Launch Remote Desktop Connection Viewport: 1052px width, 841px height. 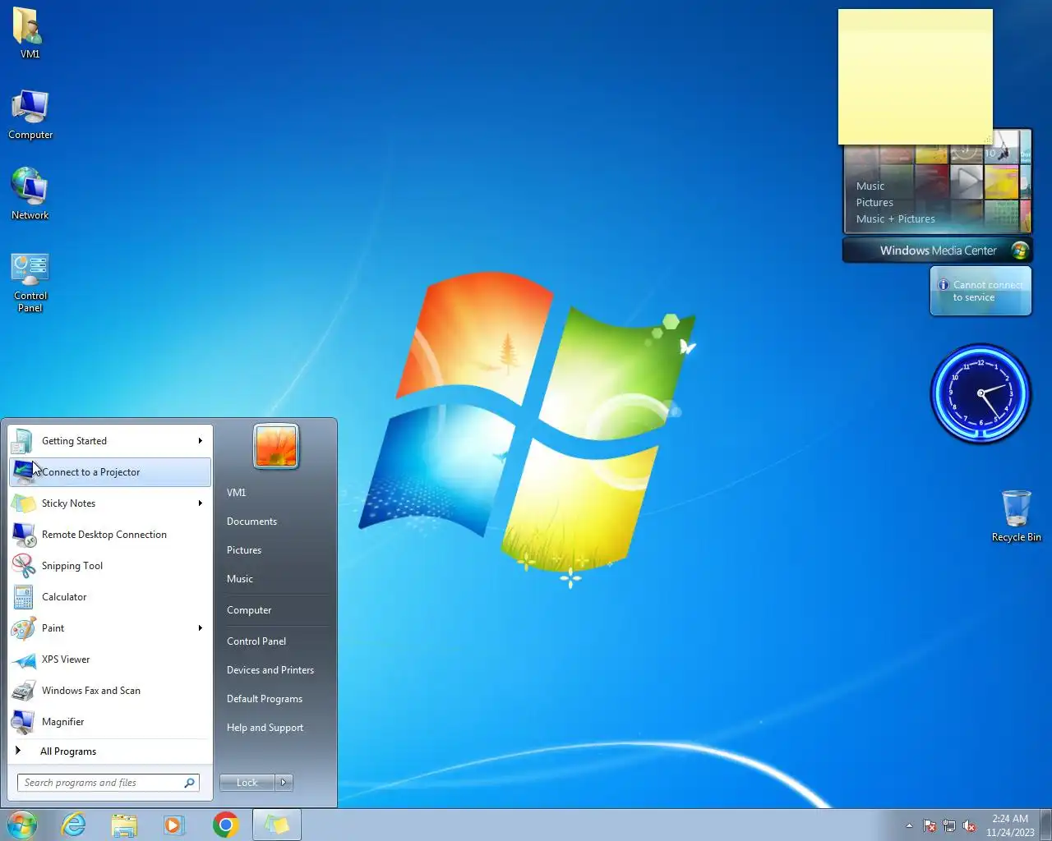pos(109,535)
